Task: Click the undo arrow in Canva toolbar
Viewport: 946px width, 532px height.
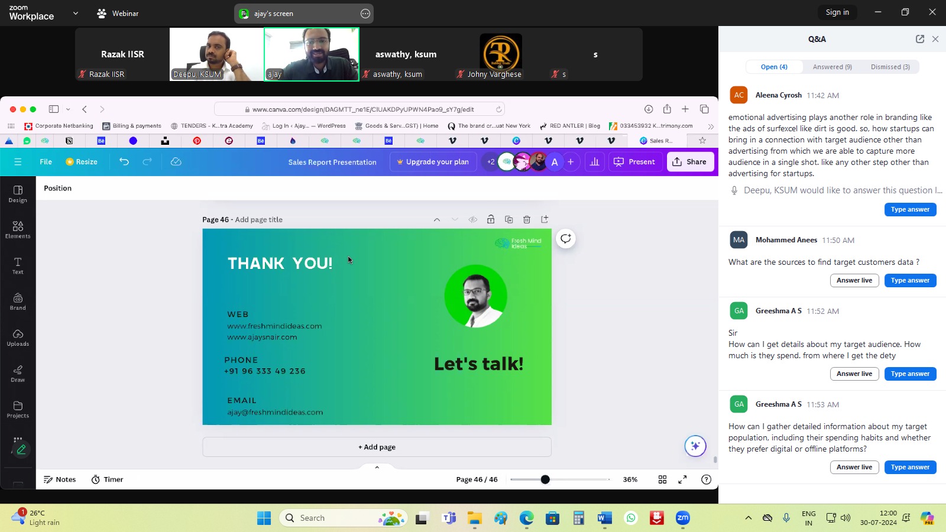Action: (124, 161)
